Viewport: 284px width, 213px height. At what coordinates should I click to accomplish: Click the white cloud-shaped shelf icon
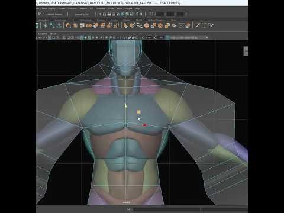point(174,25)
